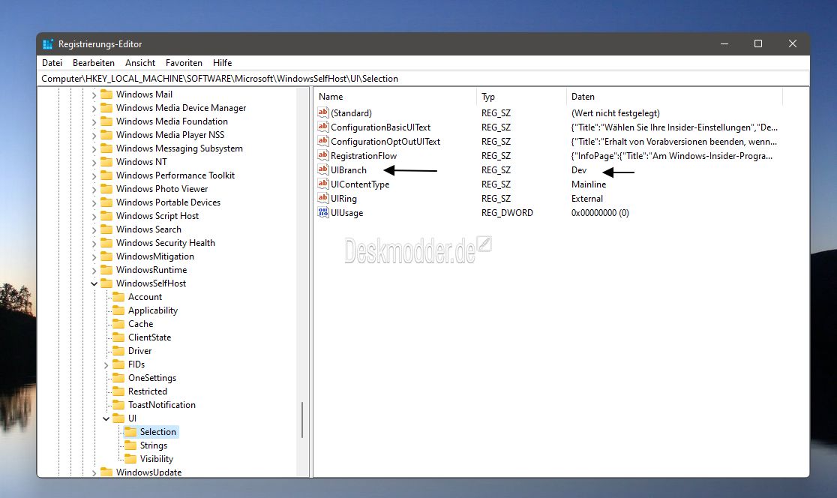Select the UI folder icon

click(x=118, y=418)
